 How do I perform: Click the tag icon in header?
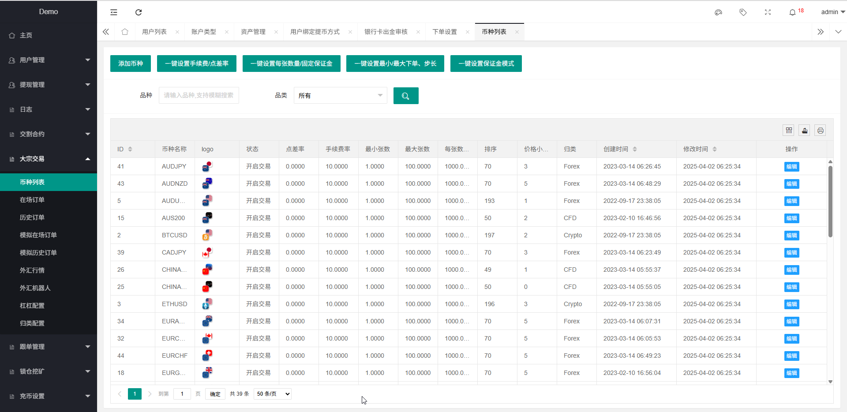click(743, 12)
